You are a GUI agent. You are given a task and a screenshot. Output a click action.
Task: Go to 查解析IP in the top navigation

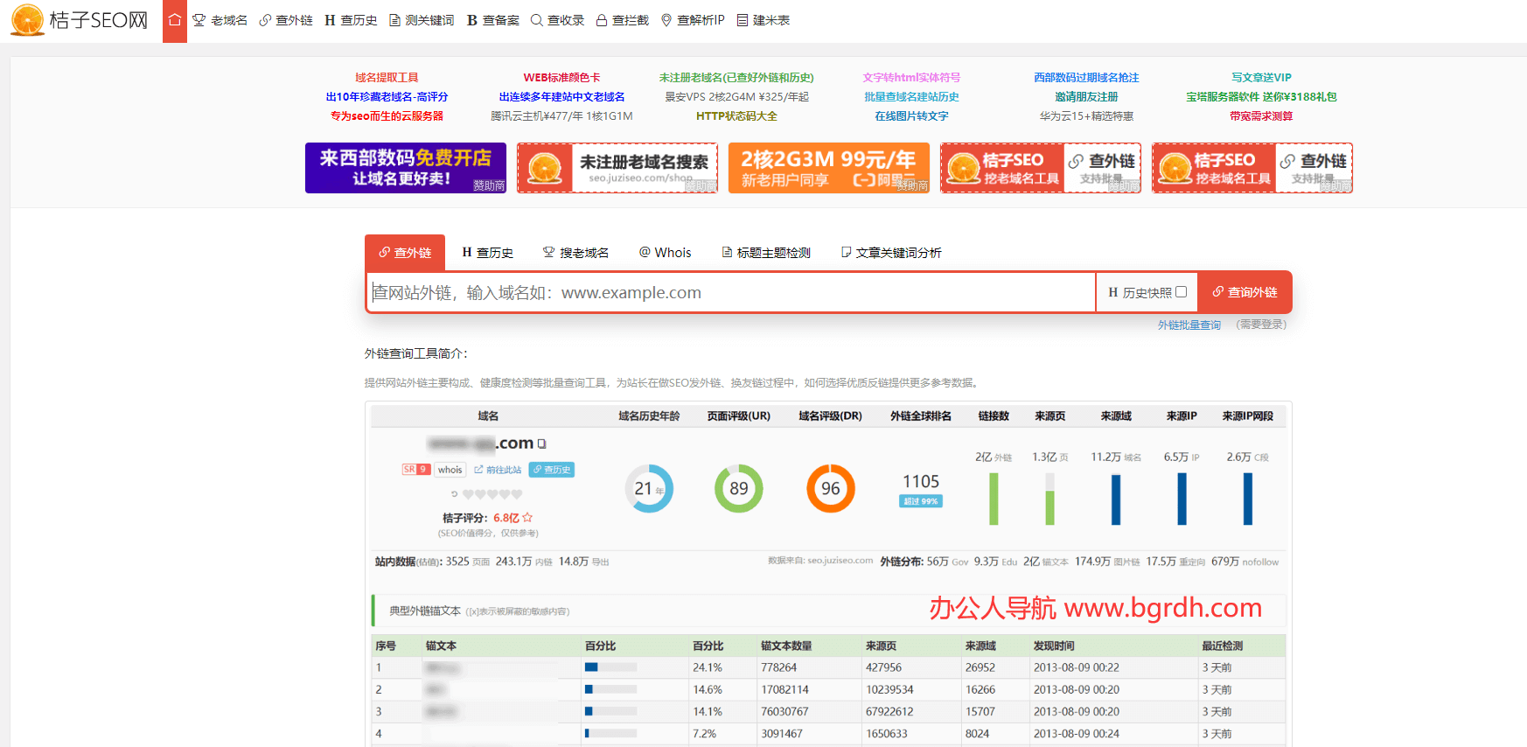tap(693, 20)
